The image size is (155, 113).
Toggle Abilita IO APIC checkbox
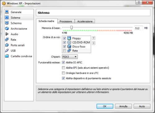pos(63,62)
